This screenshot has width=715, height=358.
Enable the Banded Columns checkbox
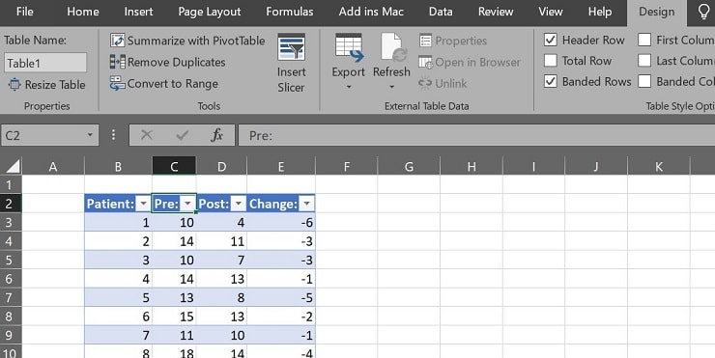click(x=644, y=81)
